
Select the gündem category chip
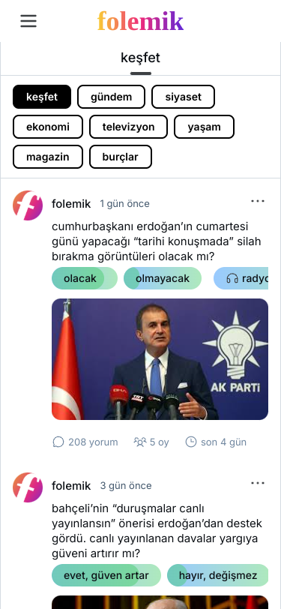pos(112,97)
